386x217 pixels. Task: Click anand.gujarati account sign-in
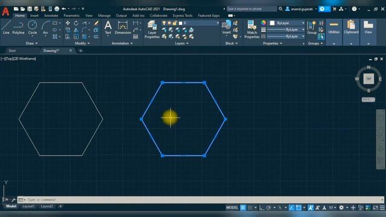click(x=302, y=9)
